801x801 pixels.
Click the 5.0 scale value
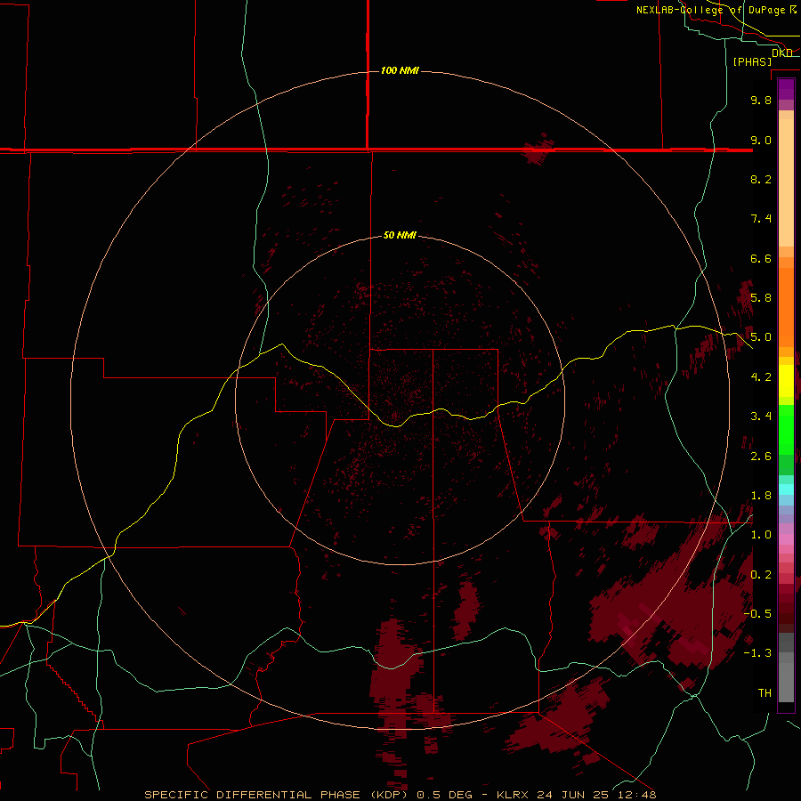[x=761, y=337]
